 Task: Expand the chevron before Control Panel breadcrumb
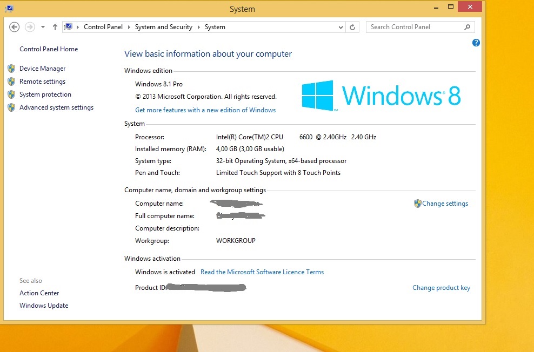[x=78, y=27]
